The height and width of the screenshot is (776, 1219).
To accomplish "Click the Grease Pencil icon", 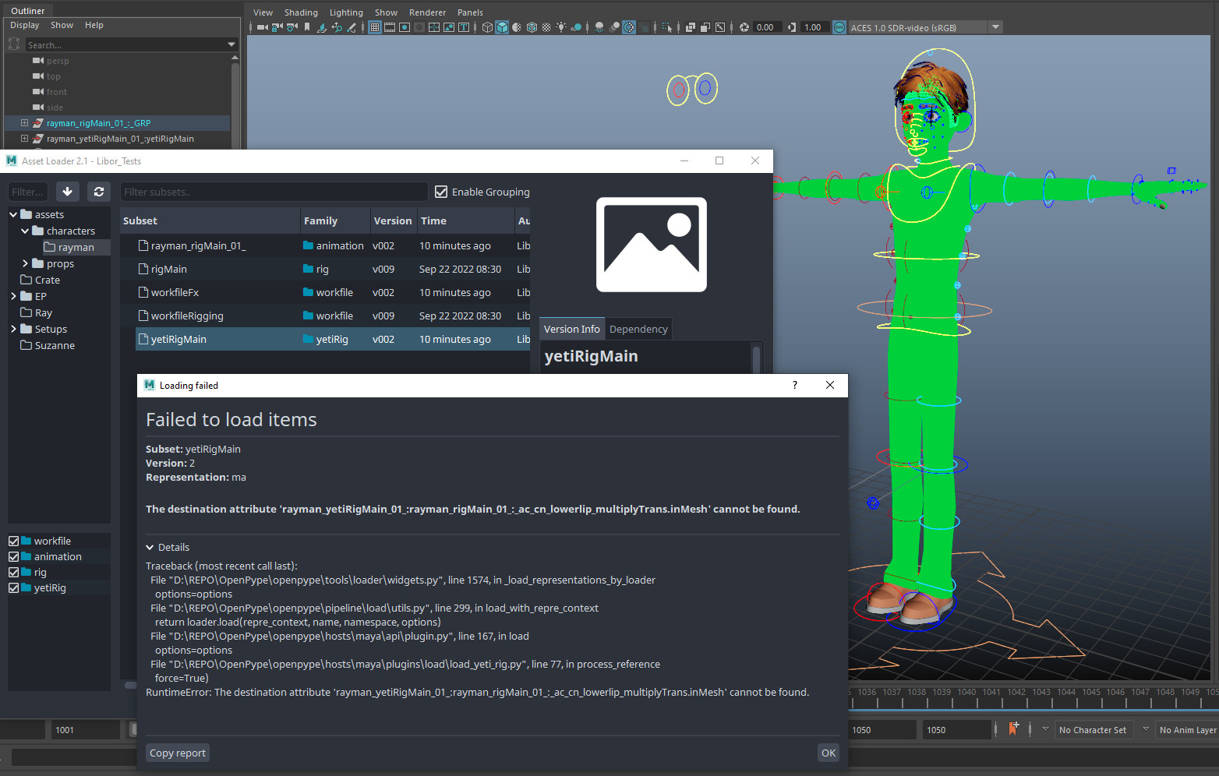I will (352, 27).
